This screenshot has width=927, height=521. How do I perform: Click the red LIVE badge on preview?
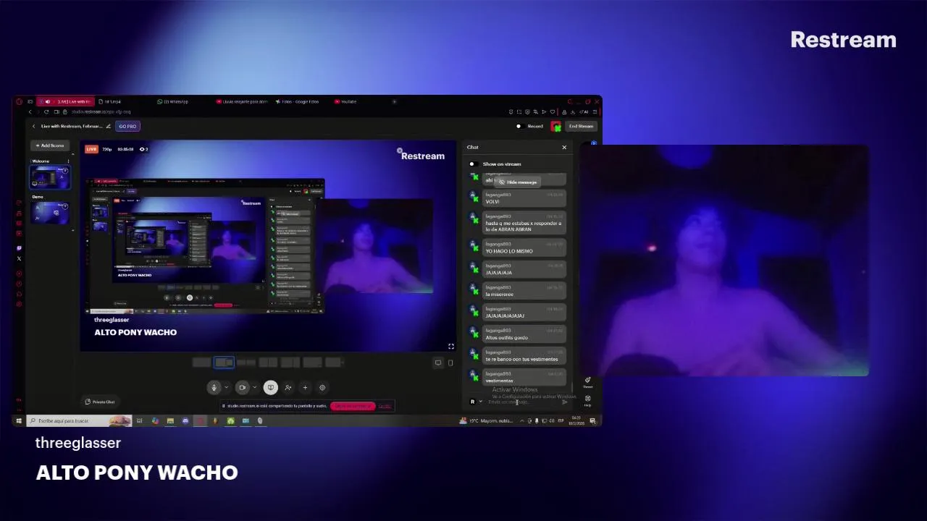[x=91, y=149]
